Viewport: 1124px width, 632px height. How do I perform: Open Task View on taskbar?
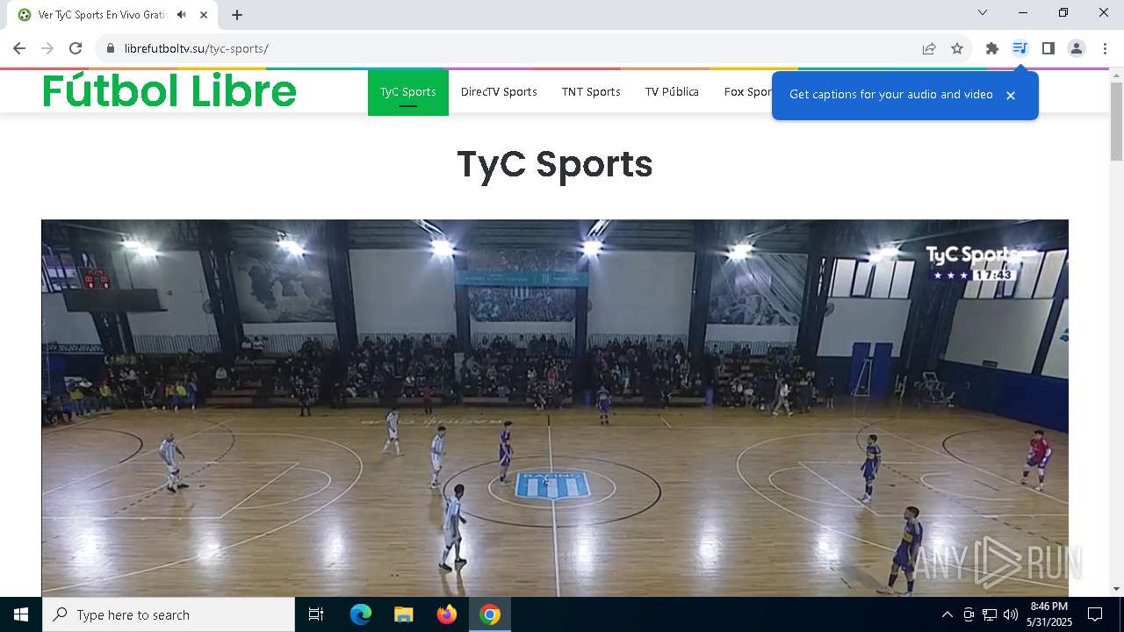tap(316, 614)
